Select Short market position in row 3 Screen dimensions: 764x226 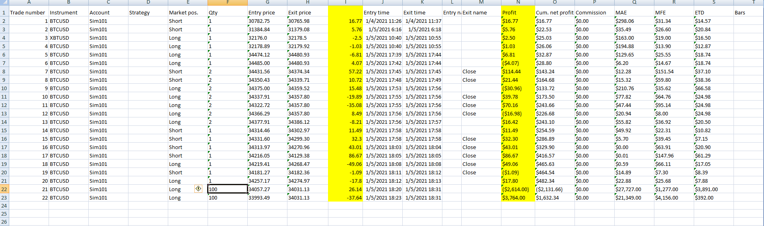[187, 29]
